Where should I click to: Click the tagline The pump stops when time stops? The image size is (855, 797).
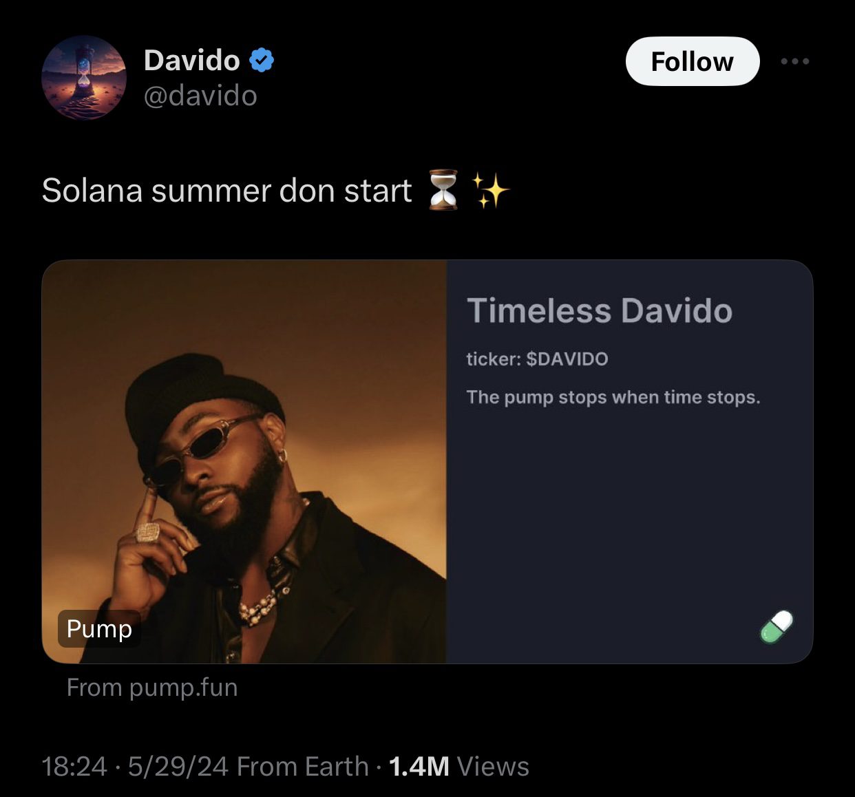click(x=614, y=396)
